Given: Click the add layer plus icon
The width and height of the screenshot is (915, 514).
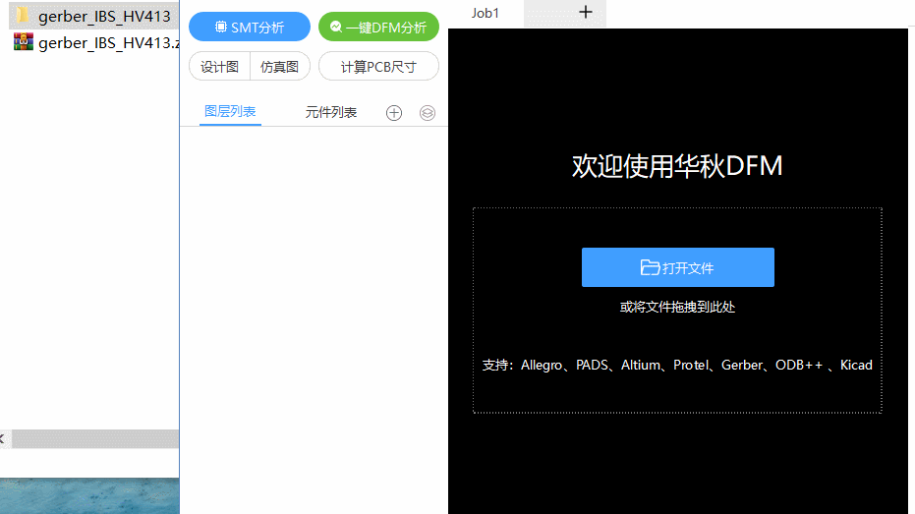Looking at the screenshot, I should pos(394,113).
